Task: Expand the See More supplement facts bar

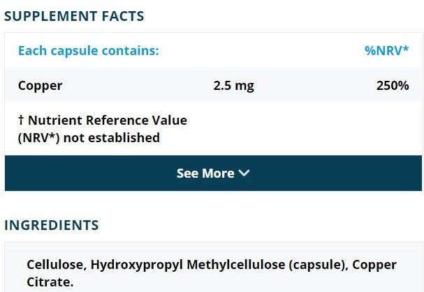Action: (x=212, y=174)
